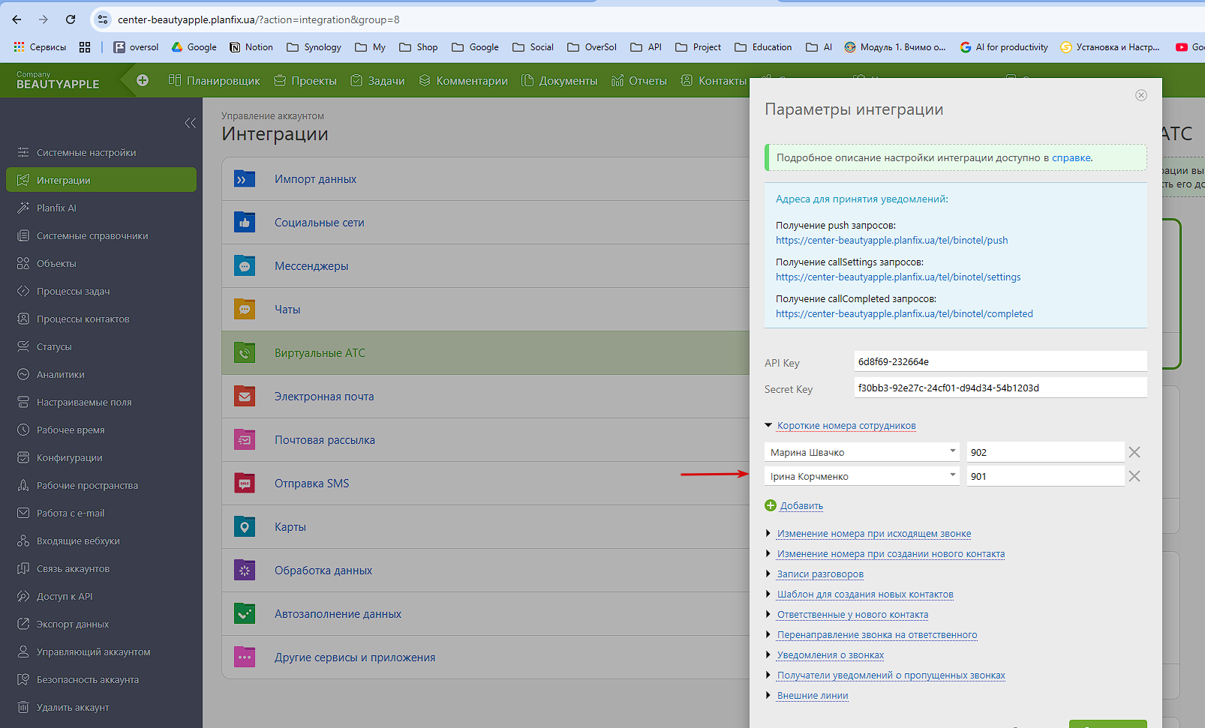Close the integration parameters panel

click(1141, 95)
